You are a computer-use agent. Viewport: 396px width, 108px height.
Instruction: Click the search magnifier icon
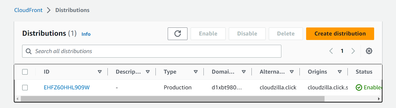pyautogui.click(x=29, y=51)
